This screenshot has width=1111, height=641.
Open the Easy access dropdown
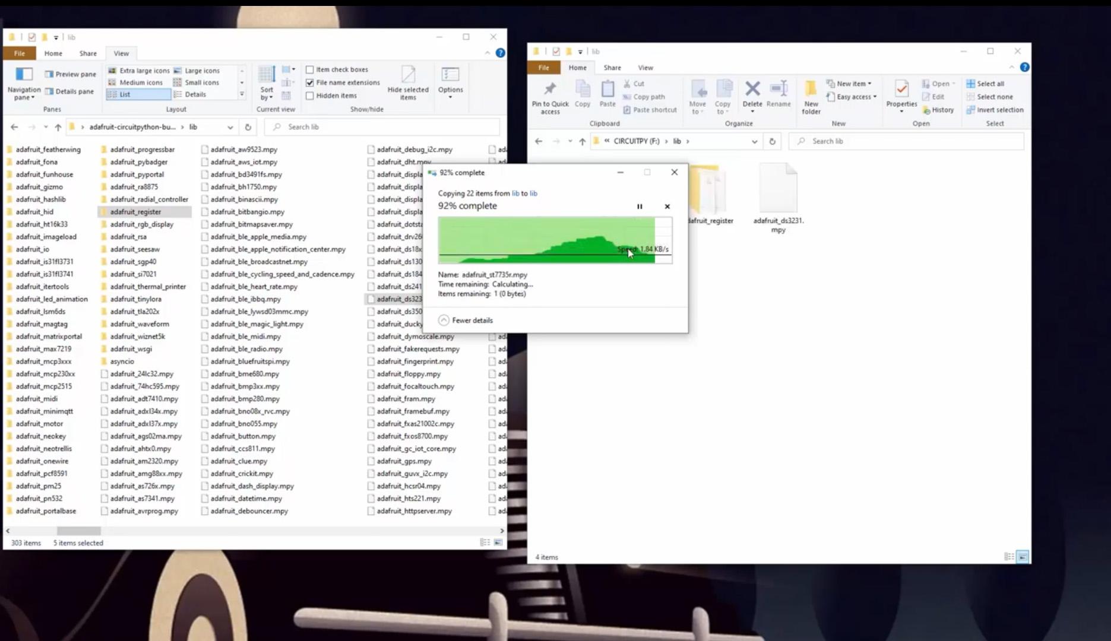coord(852,97)
